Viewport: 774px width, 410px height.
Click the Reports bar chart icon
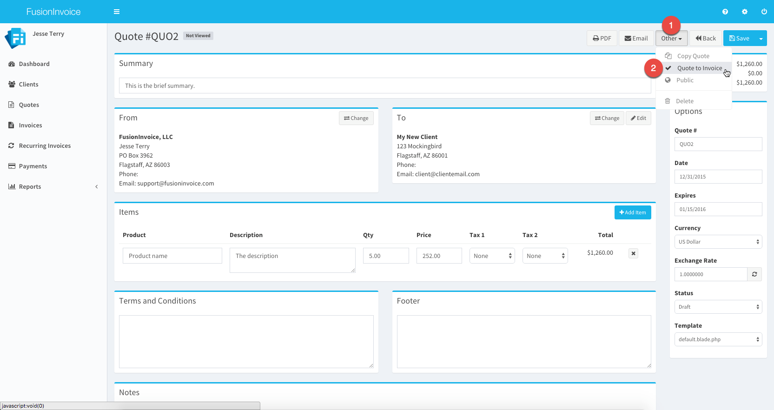12,186
